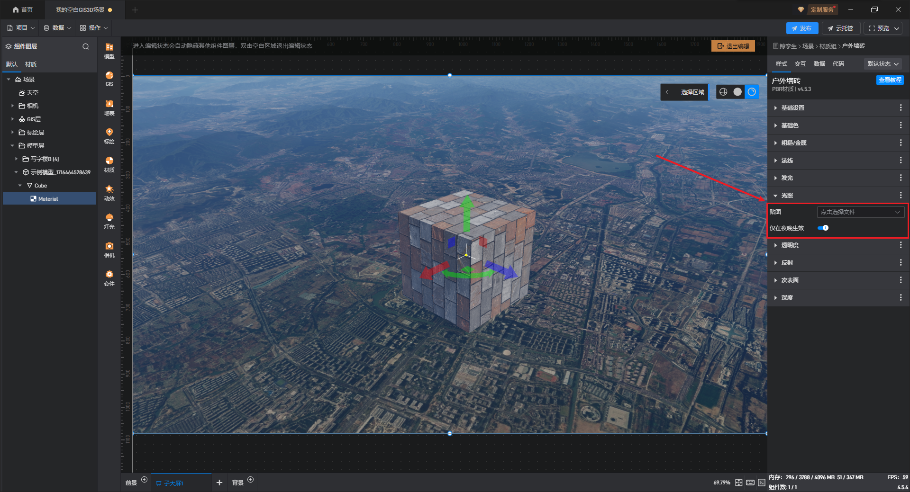Select the 子大屏1 screen tab
The width and height of the screenshot is (910, 492).
click(181, 483)
